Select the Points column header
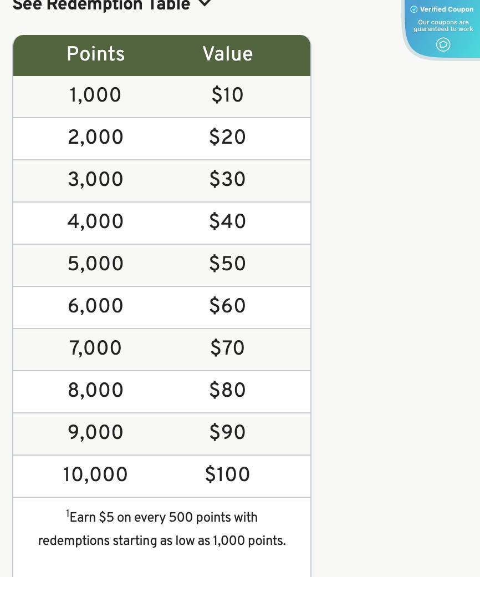 pos(96,54)
